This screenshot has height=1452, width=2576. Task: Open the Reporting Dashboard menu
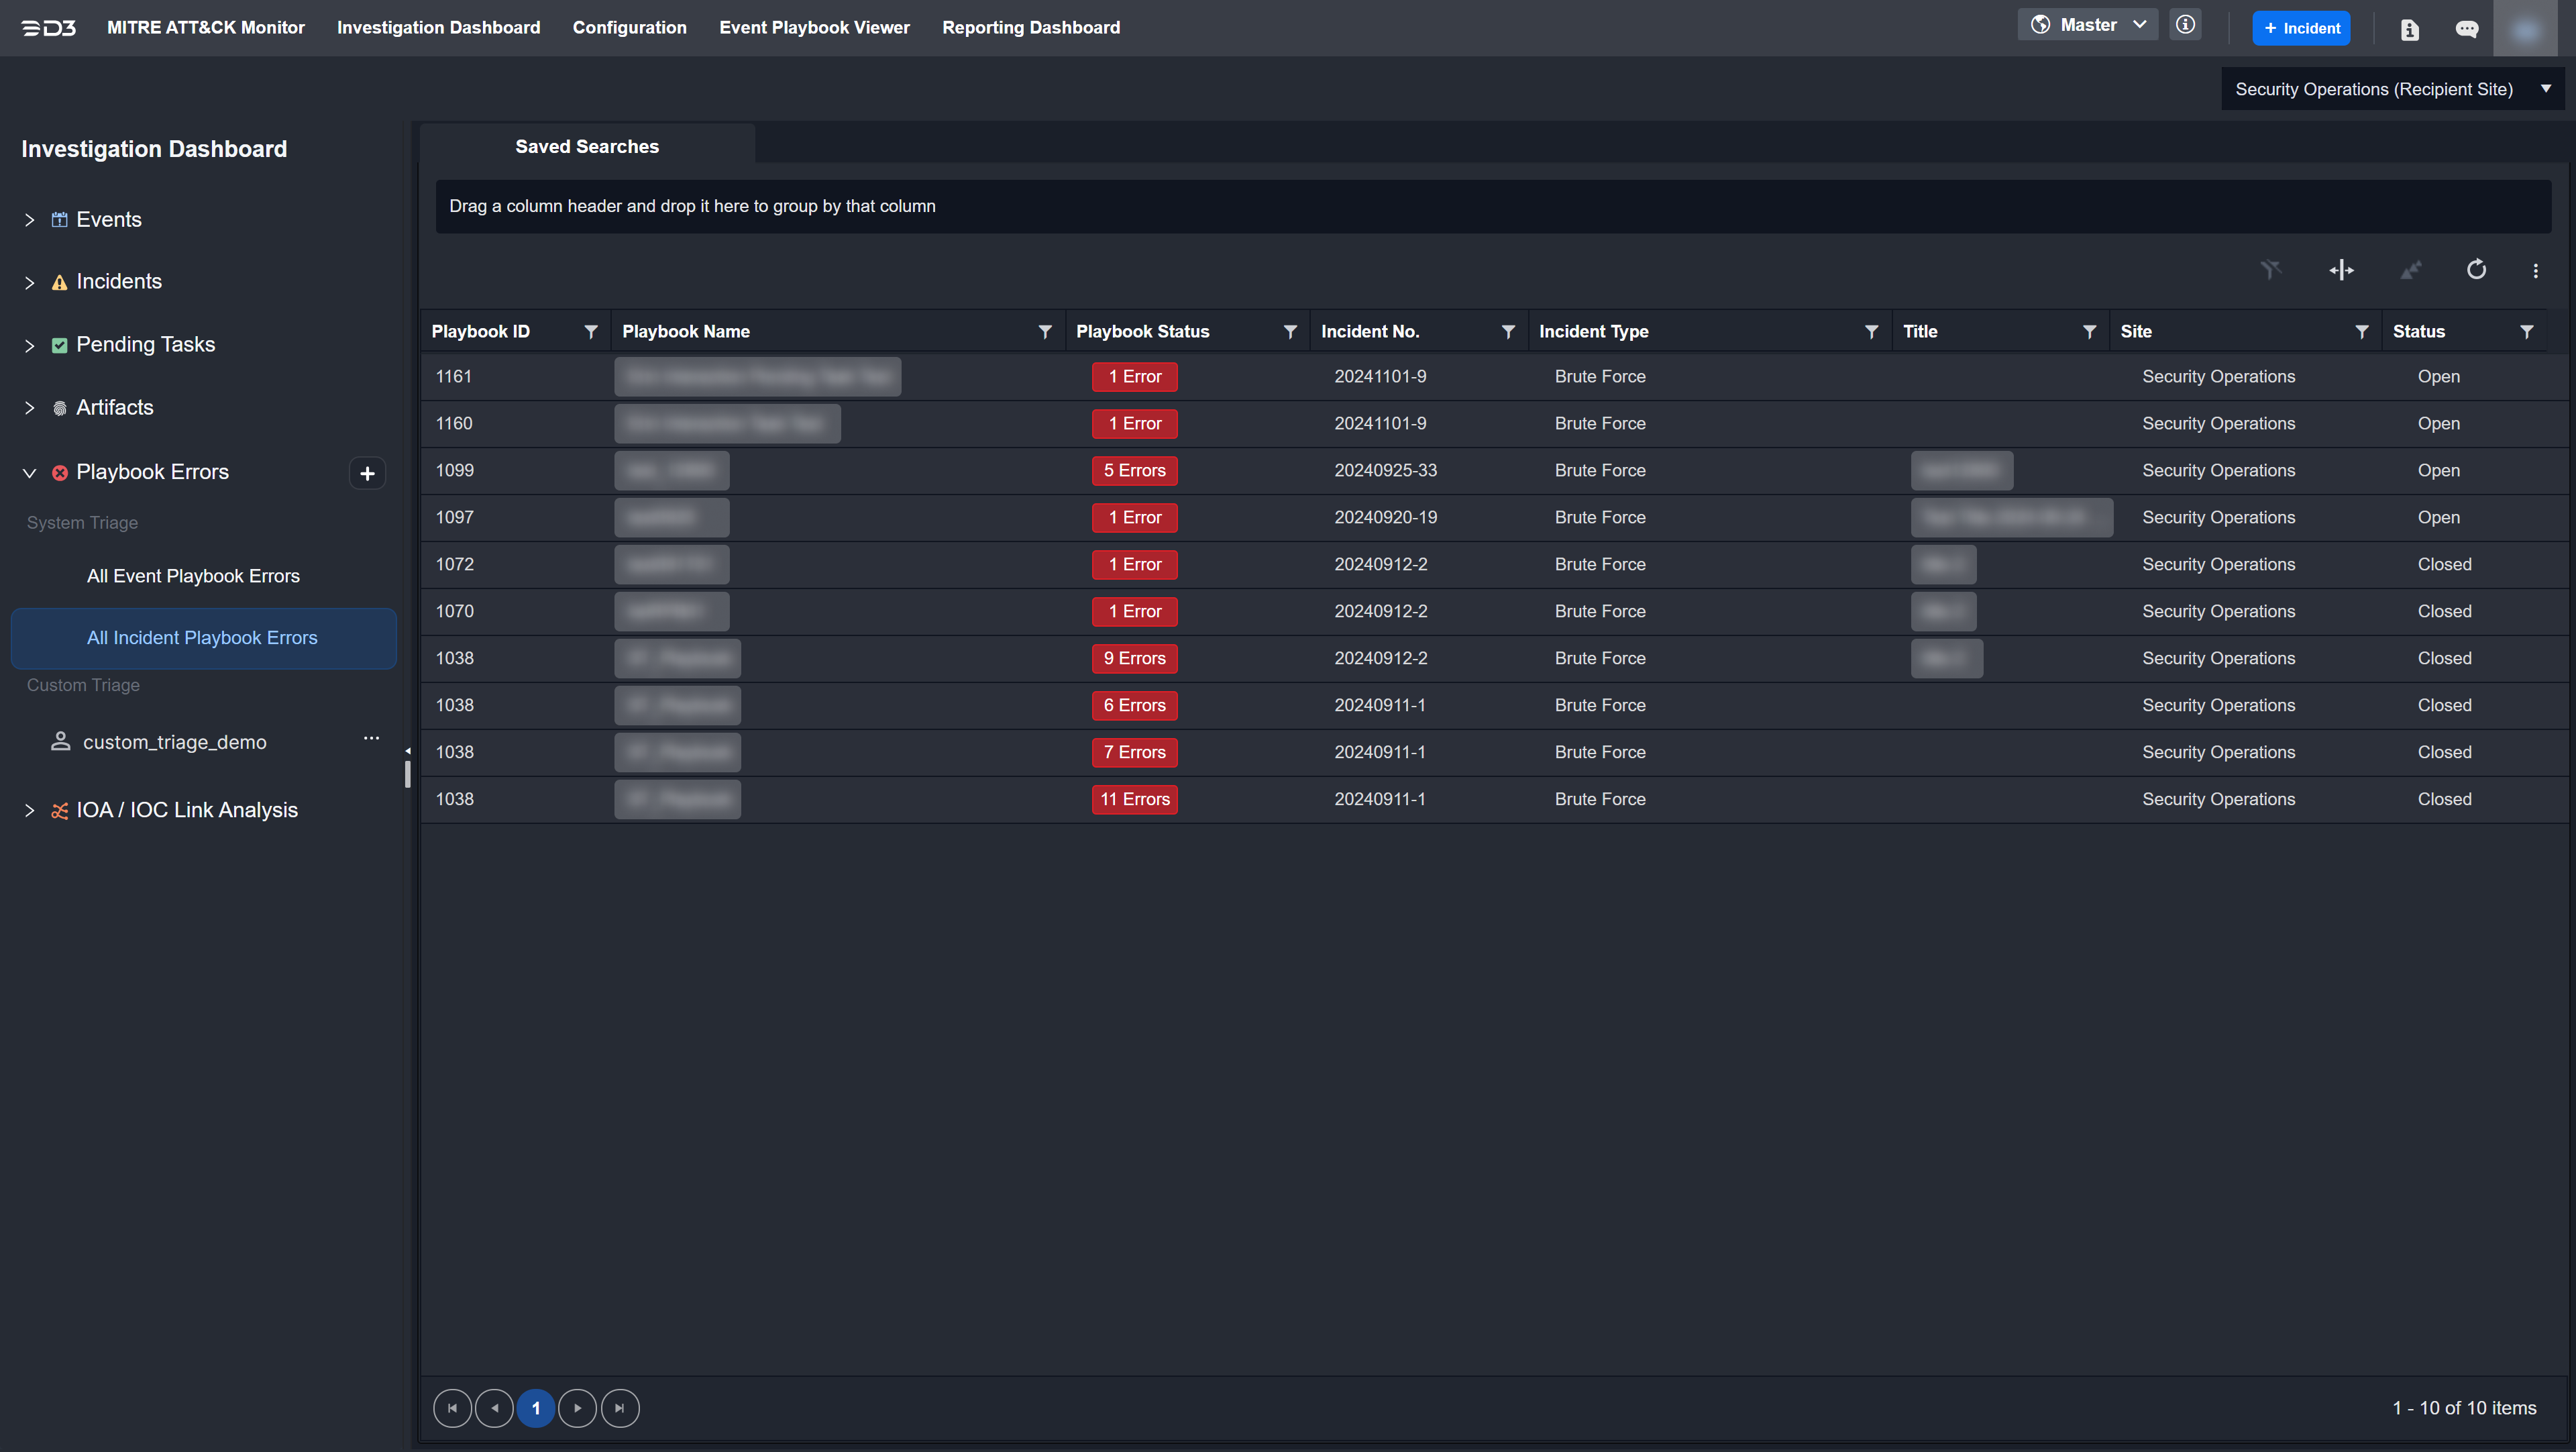tap(1030, 27)
